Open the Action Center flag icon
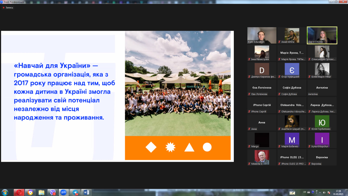348x196 pixels. (x=329, y=192)
